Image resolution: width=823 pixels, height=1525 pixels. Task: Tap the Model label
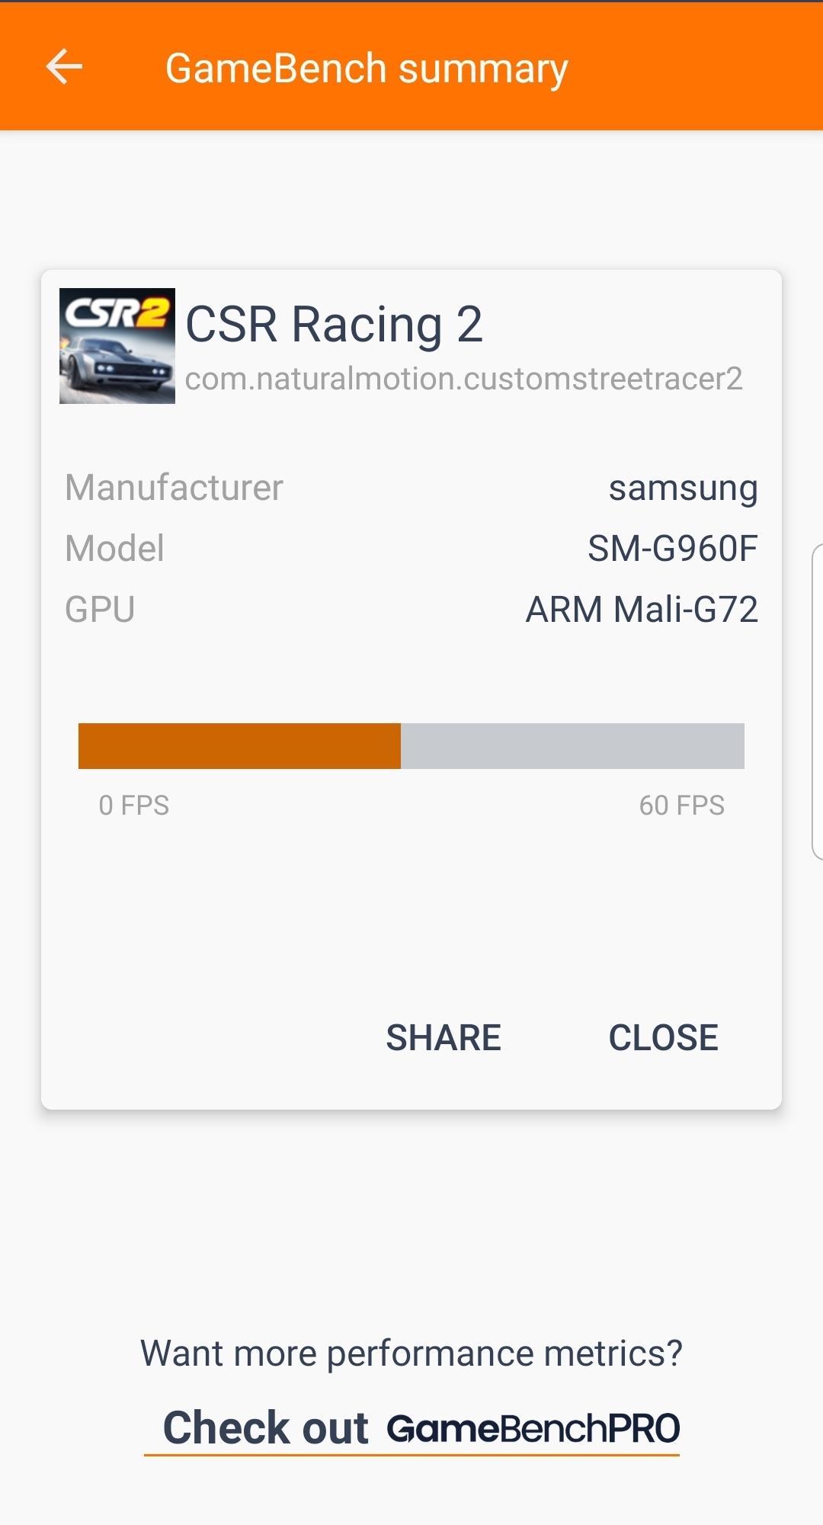[x=114, y=548]
